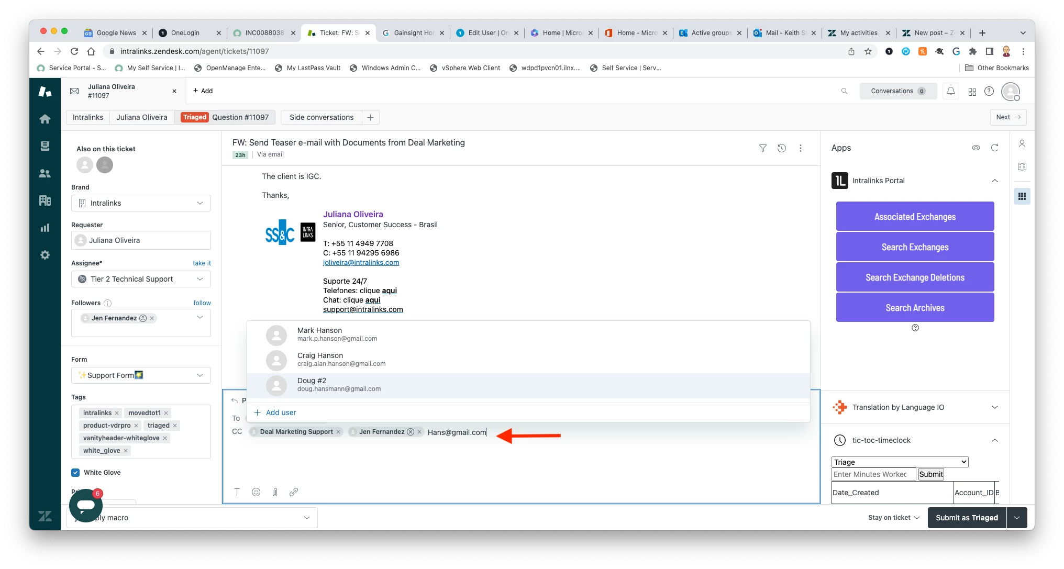Open the Zendesk Home dashboard icon
Viewport: 1064px width, 569px height.
[x=45, y=119]
